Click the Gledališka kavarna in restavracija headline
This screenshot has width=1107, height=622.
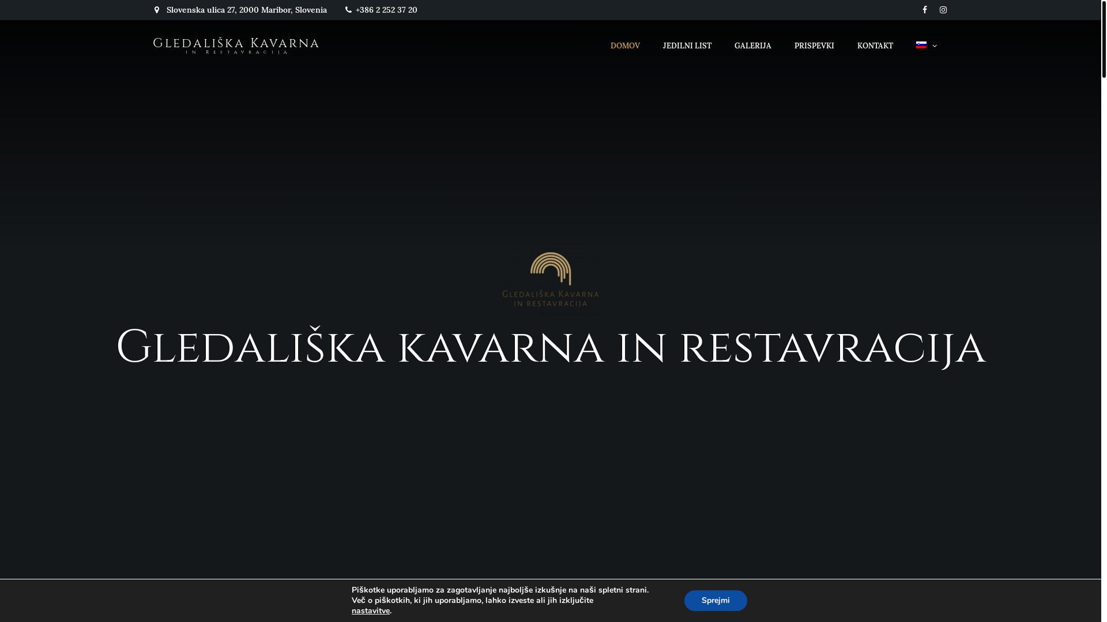pos(551,348)
